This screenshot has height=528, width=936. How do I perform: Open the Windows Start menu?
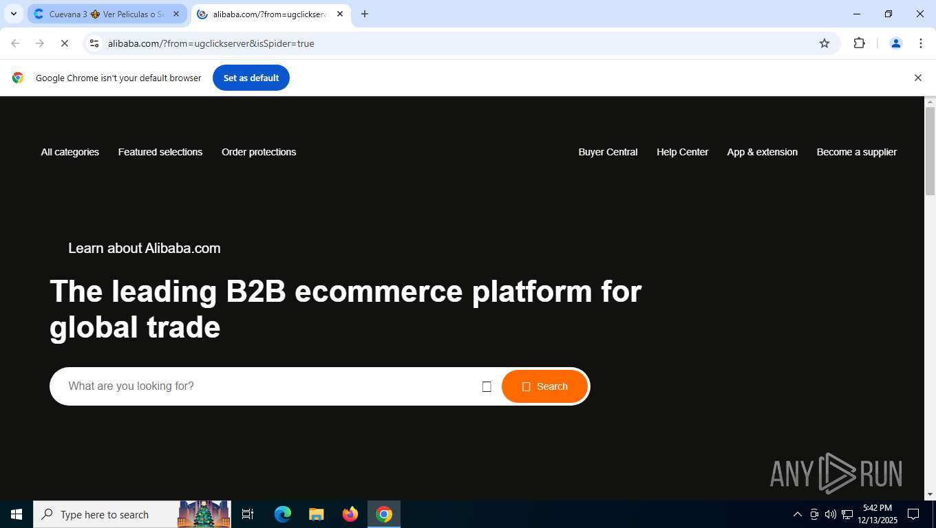pyautogui.click(x=17, y=514)
